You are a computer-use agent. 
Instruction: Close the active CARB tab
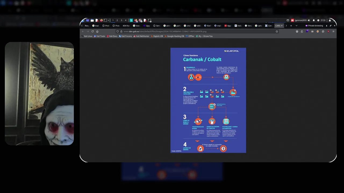click(x=282, y=26)
